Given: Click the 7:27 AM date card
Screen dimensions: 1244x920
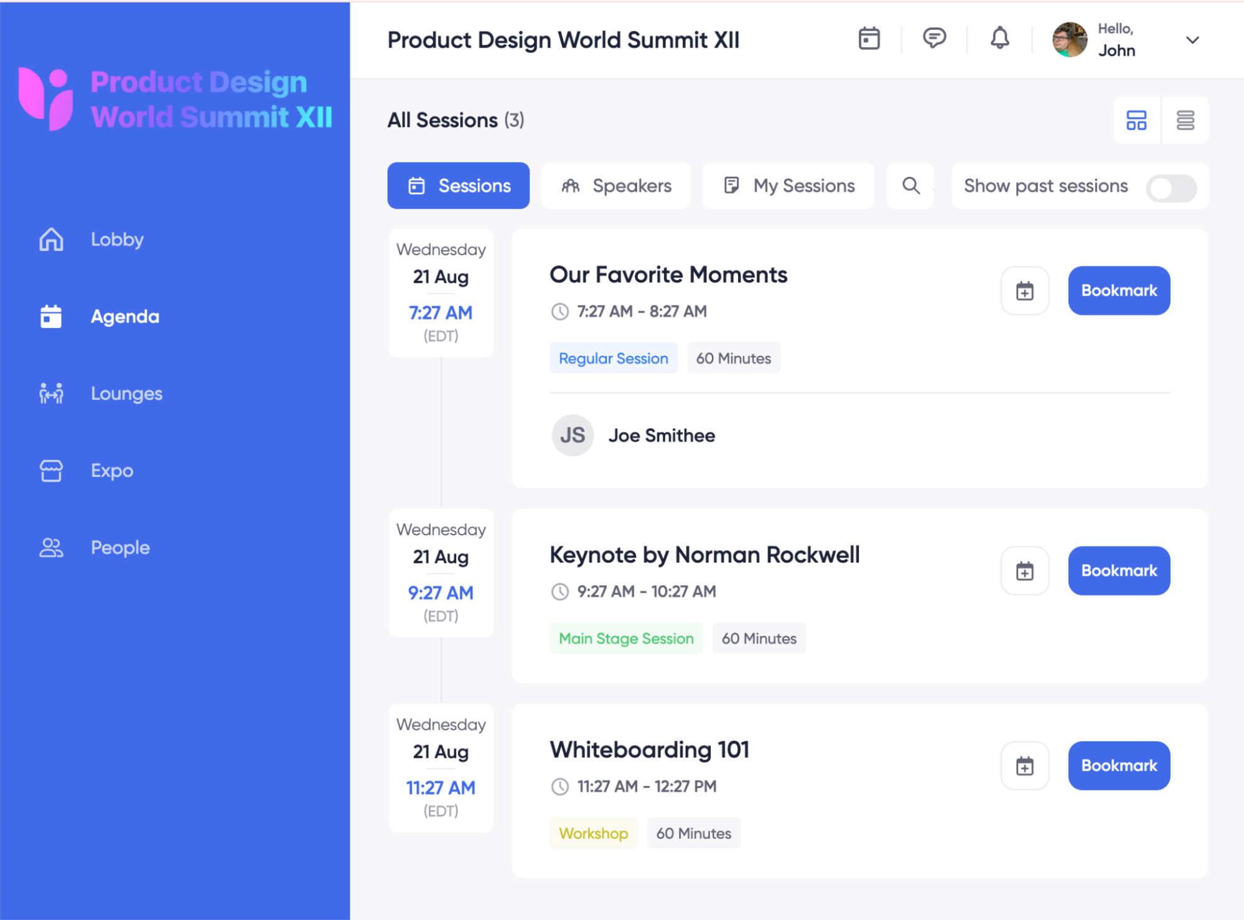Looking at the screenshot, I should (441, 293).
